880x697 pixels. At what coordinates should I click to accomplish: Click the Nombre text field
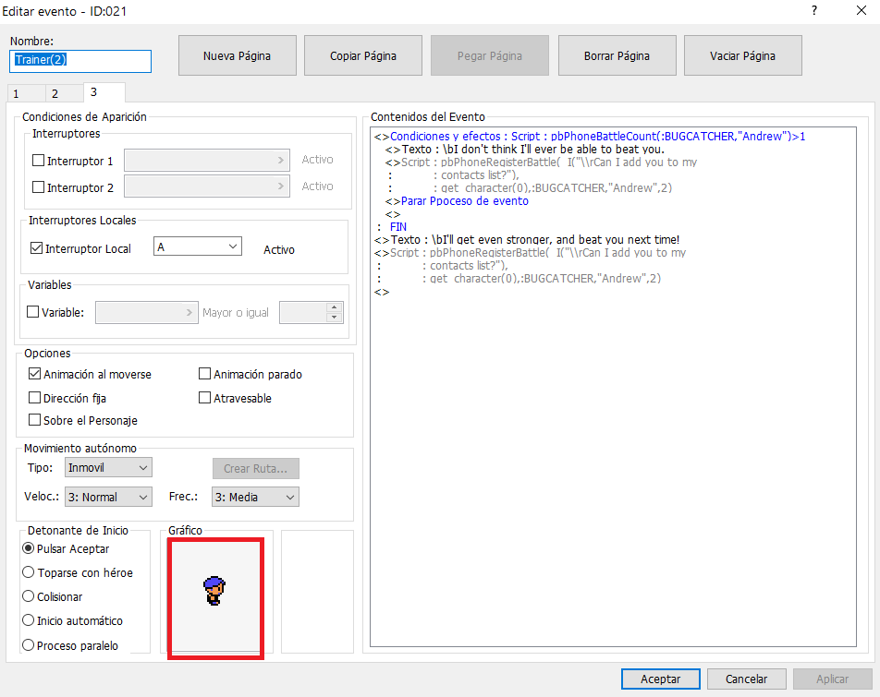click(79, 60)
